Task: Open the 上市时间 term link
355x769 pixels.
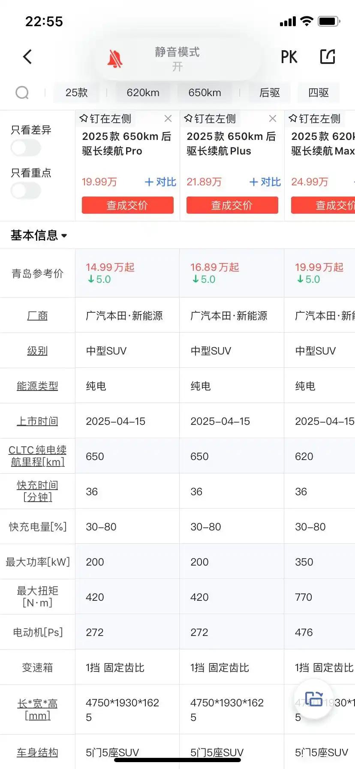Action: [x=37, y=421]
